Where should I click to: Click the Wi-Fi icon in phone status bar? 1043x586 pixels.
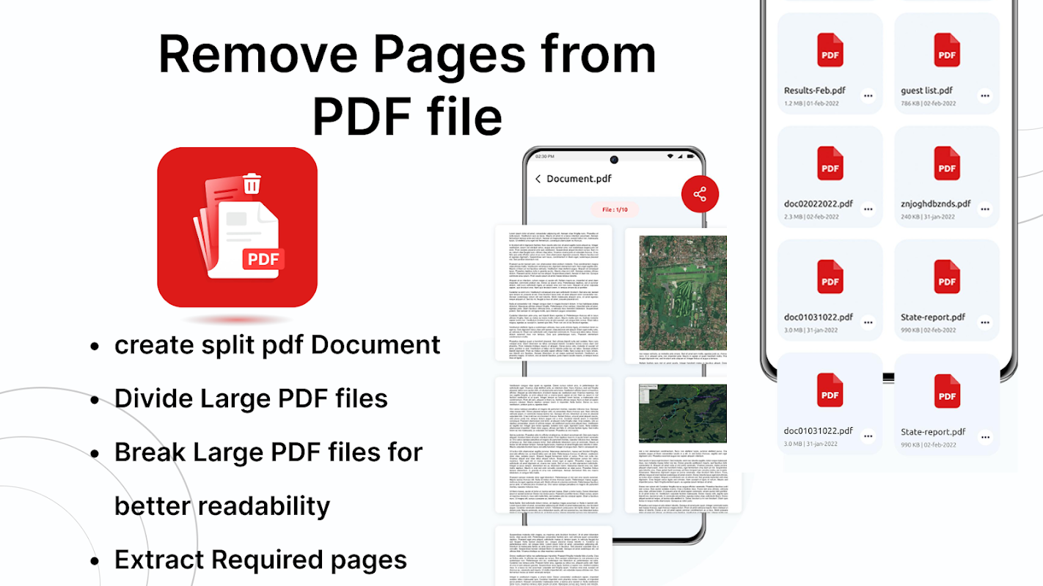tap(670, 157)
